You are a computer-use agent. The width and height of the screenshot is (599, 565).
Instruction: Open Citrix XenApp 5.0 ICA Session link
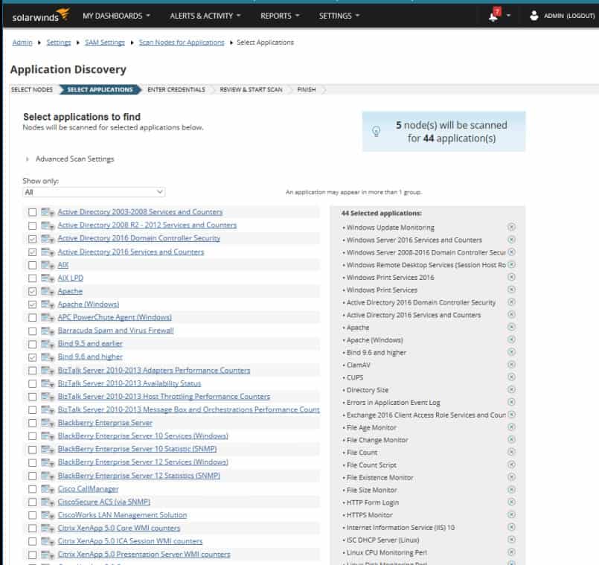click(x=130, y=541)
